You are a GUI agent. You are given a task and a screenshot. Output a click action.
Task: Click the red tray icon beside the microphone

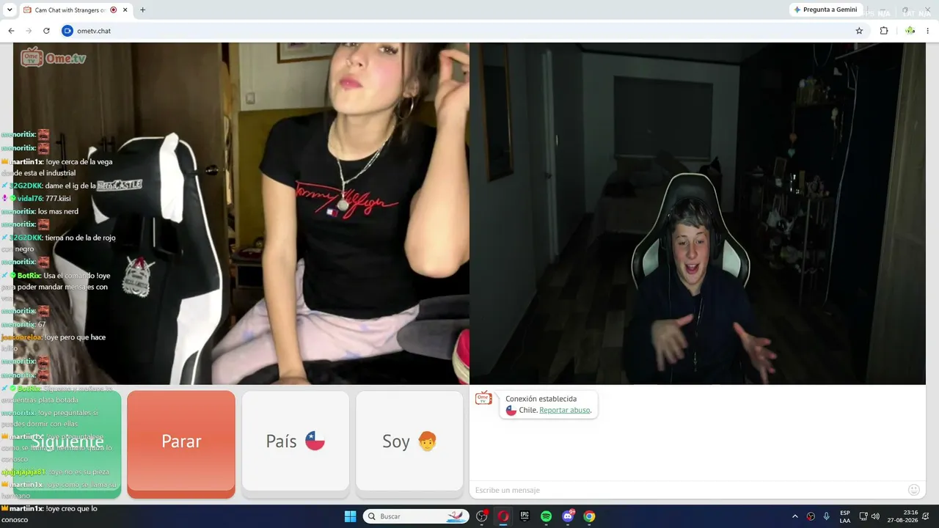coord(811,516)
